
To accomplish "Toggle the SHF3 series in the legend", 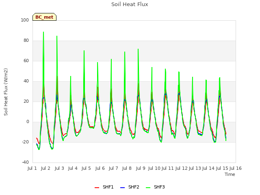I will [155, 187].
